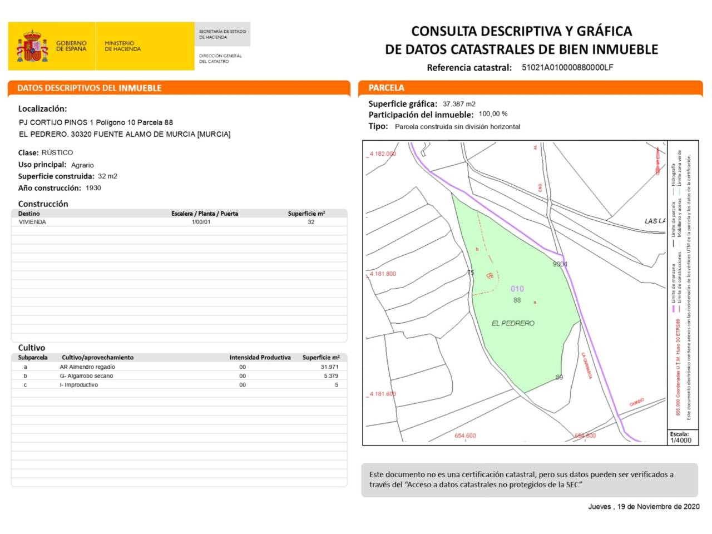712x534 pixels.
Task: Click the disclaimer 'Este documento no es una certificación catastral'
Action: pyautogui.click(x=451, y=474)
